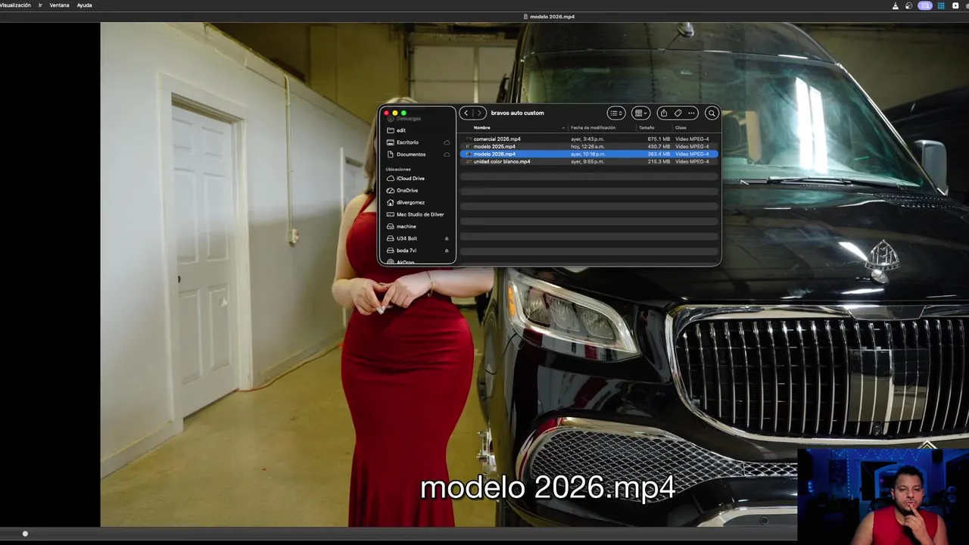The image size is (969, 545).
Task: Click the date 'ayer, 9:55 p.m.'
Action: 587,161
